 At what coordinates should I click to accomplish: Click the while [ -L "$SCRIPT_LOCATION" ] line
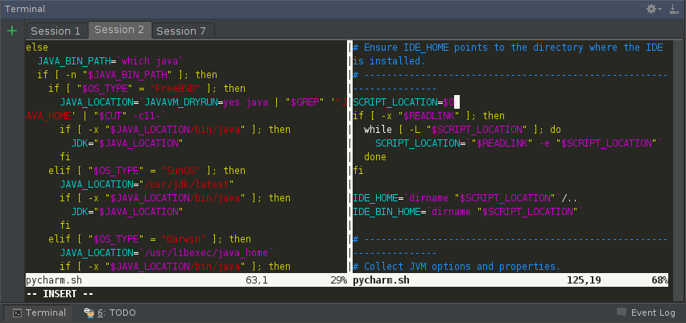click(x=462, y=130)
